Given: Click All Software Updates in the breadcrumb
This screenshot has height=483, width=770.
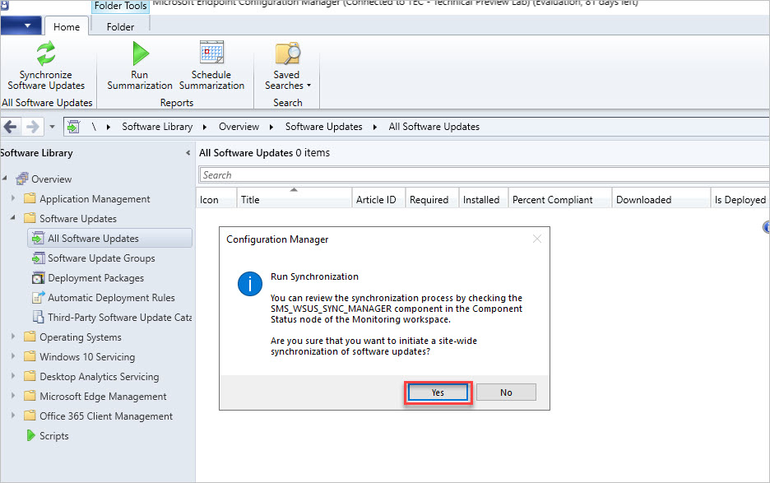Looking at the screenshot, I should pyautogui.click(x=434, y=127).
